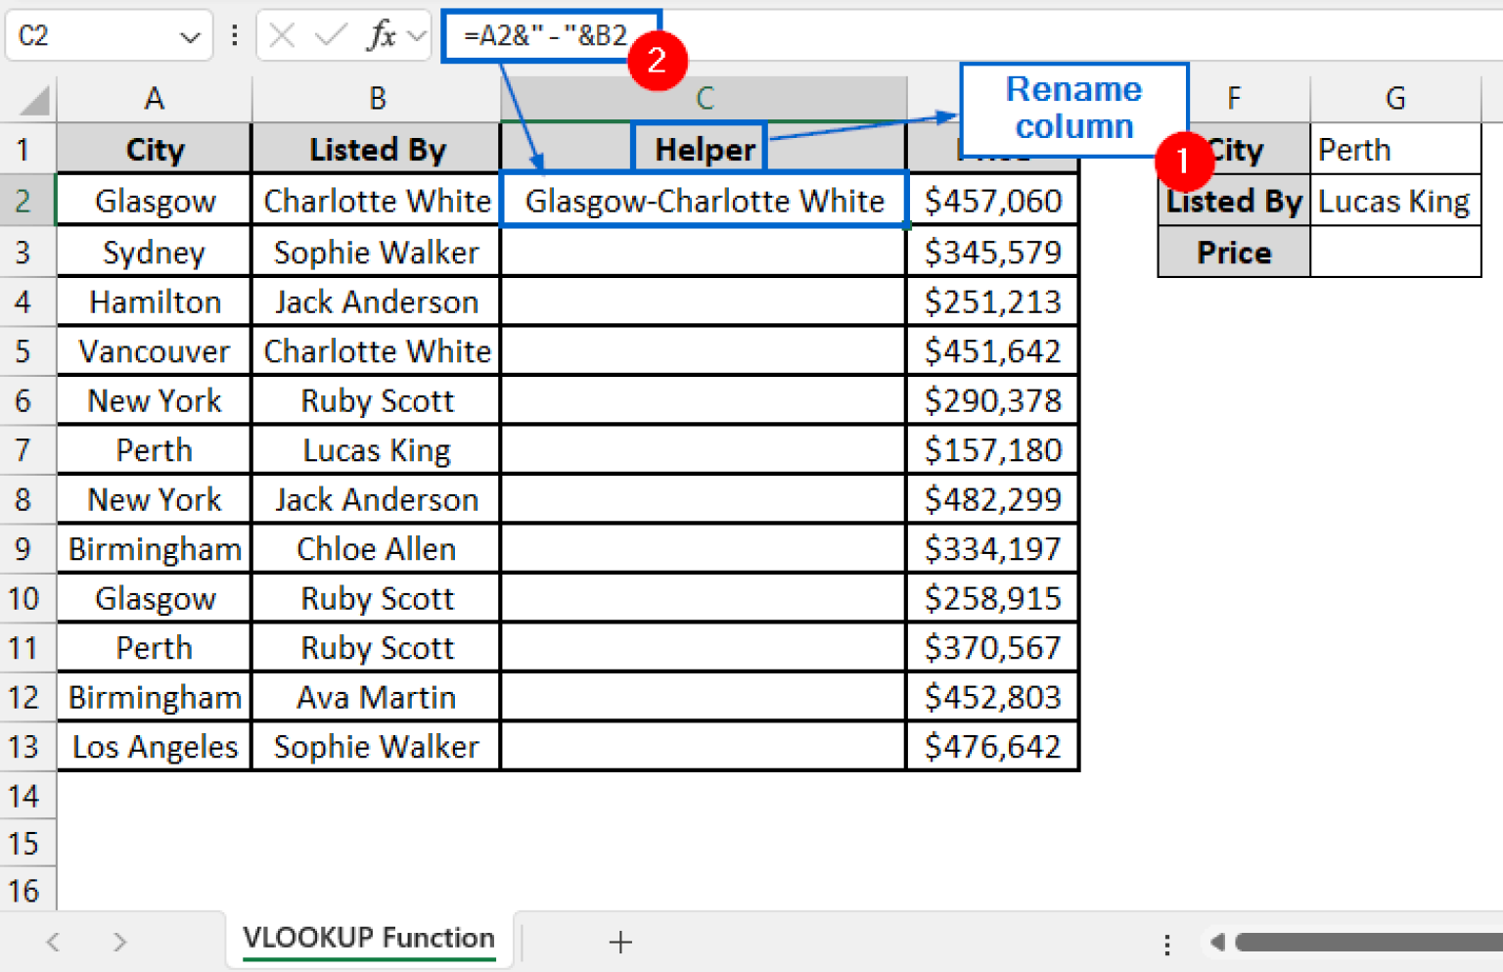Click the Helper column header cell
Viewport: 1503px width, 972px height.
(699, 147)
